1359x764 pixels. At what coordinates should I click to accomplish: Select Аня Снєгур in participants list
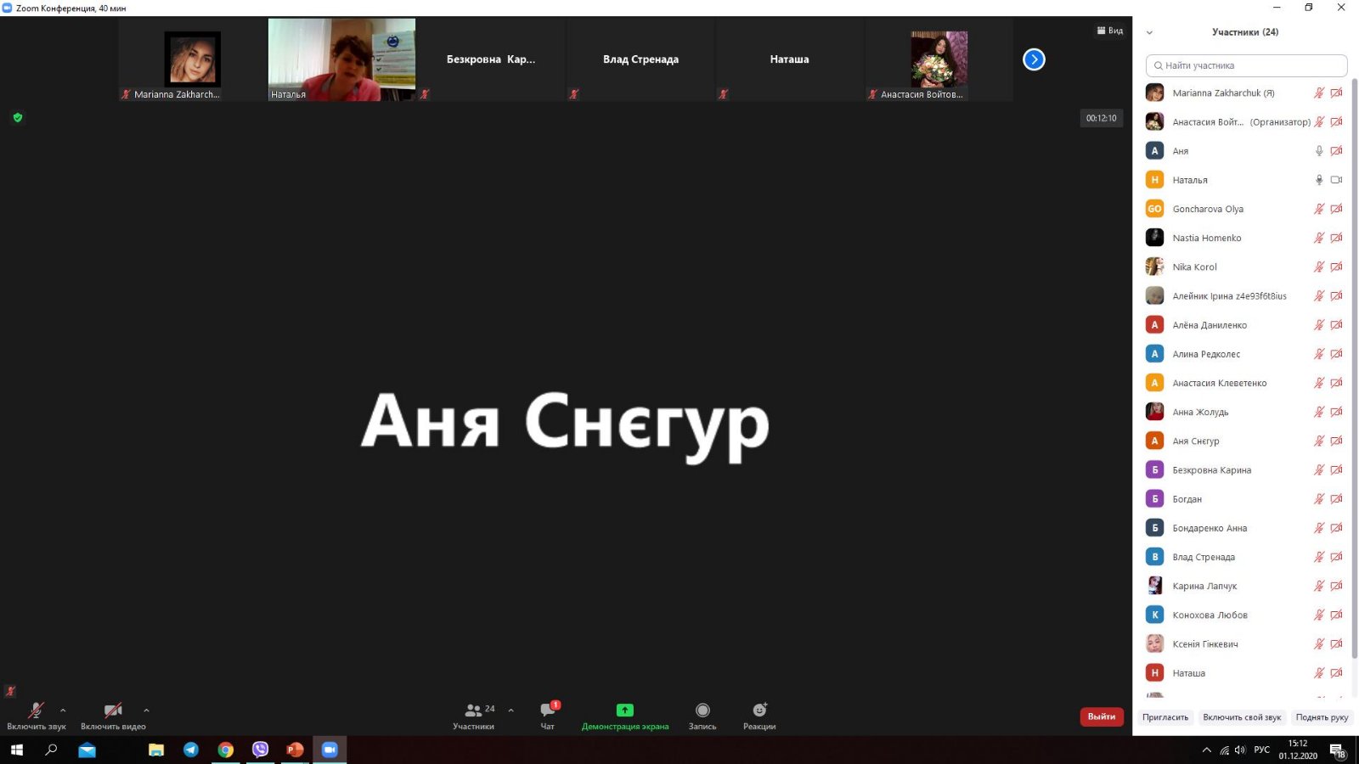[1196, 441]
